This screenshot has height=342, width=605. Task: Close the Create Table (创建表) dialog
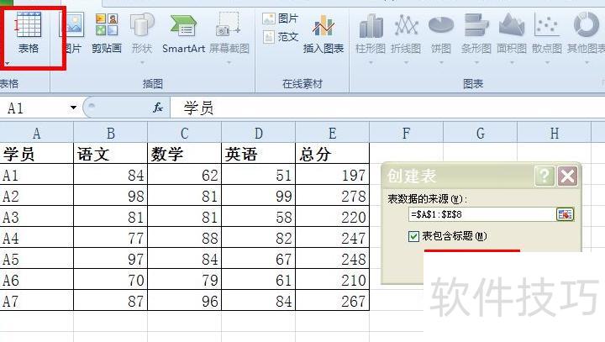click(x=567, y=176)
